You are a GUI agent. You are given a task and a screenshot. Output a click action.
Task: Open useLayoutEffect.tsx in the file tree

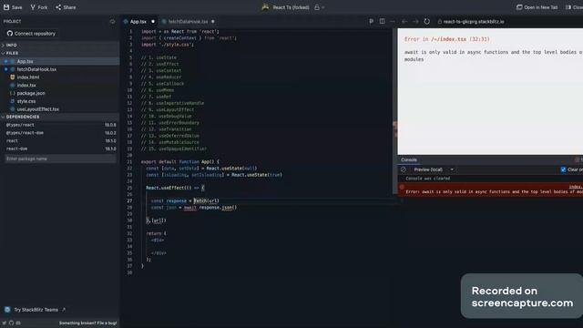pos(38,109)
